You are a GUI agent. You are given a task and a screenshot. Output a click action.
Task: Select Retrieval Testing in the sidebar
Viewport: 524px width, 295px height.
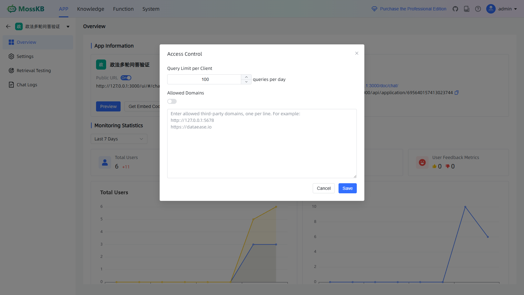point(38,71)
